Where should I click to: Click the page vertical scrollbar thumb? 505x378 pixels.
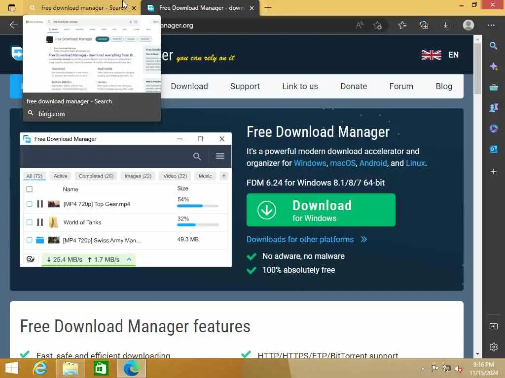coord(477,68)
